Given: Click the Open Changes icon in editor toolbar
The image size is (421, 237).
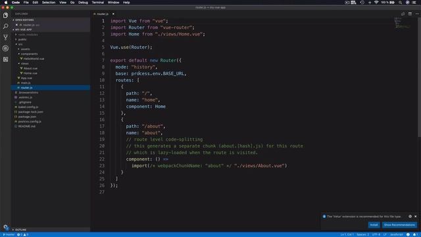Looking at the screenshot, I should point(403,14).
